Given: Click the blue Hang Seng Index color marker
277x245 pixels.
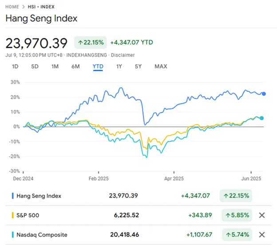Looking at the screenshot, I should (x=13, y=196).
